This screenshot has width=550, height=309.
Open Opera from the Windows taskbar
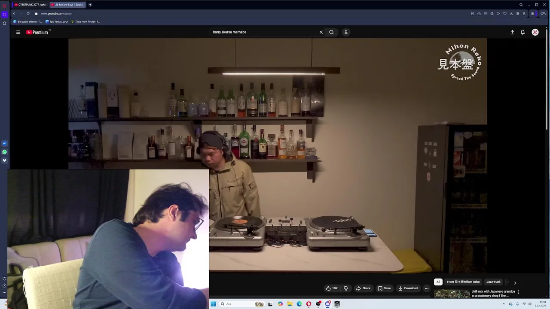(309, 304)
